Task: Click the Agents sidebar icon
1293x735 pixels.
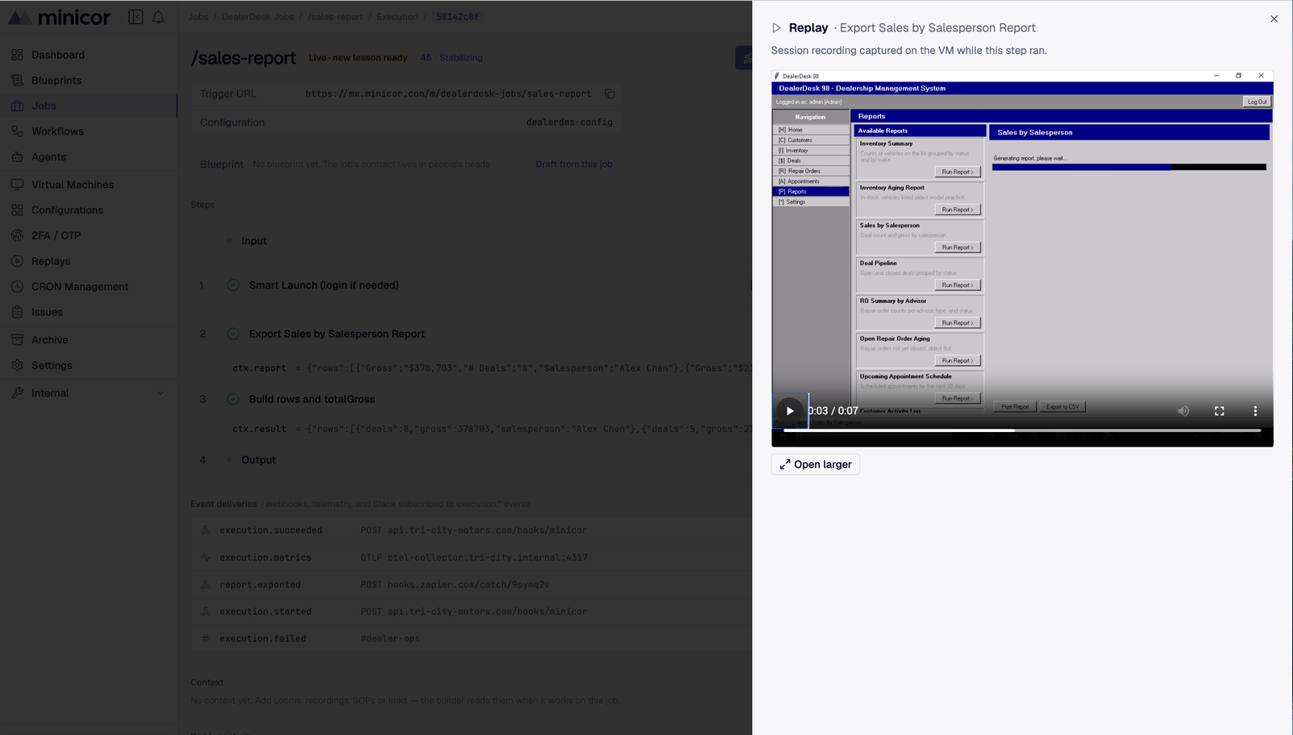Action: (x=18, y=157)
